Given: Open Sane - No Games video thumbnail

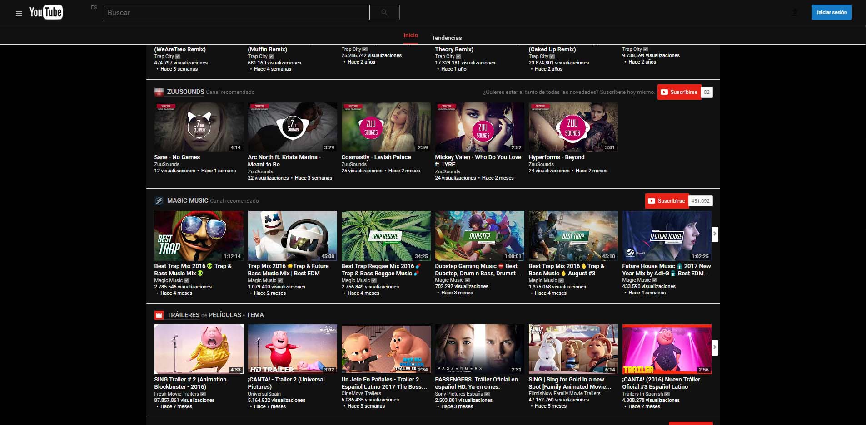Looking at the screenshot, I should 199,127.
